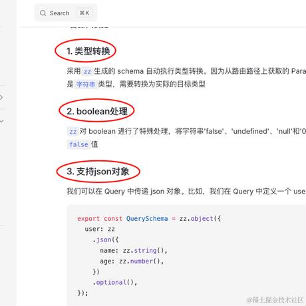This screenshot has width=306, height=306.
Task: Click the '字符串' inline code tag
Action: [86, 84]
